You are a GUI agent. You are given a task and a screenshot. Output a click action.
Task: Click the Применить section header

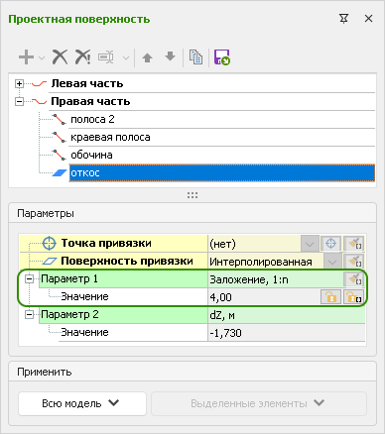(45, 372)
